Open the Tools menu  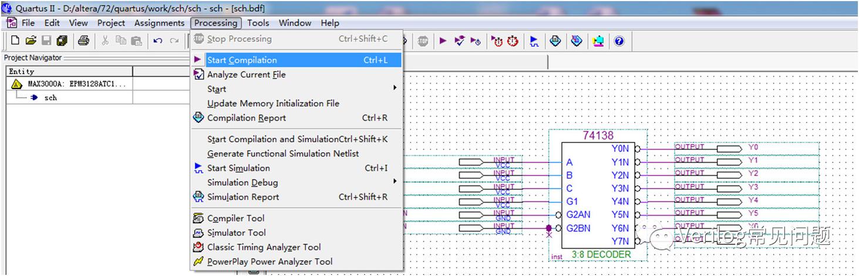[x=258, y=23]
